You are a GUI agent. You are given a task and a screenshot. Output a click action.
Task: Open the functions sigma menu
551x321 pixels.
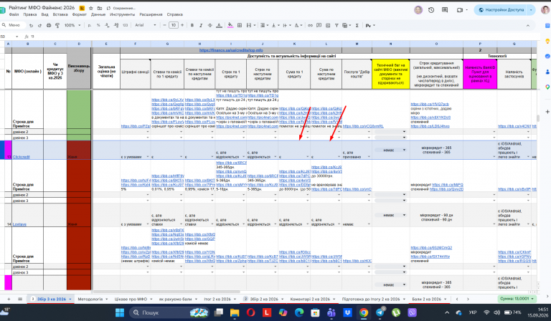point(357,25)
